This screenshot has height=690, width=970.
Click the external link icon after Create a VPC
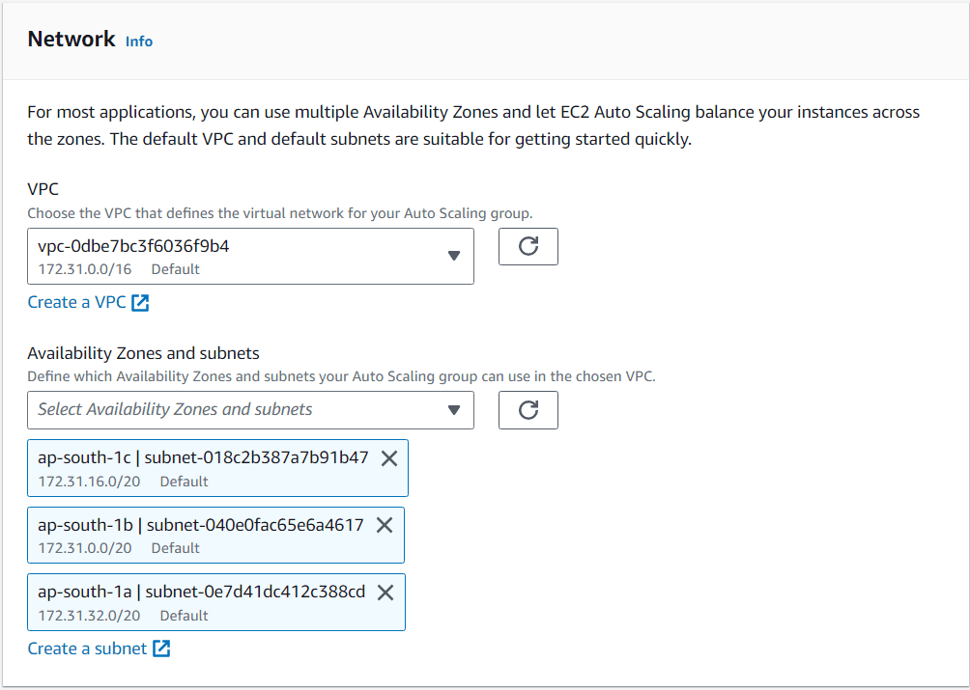142,302
